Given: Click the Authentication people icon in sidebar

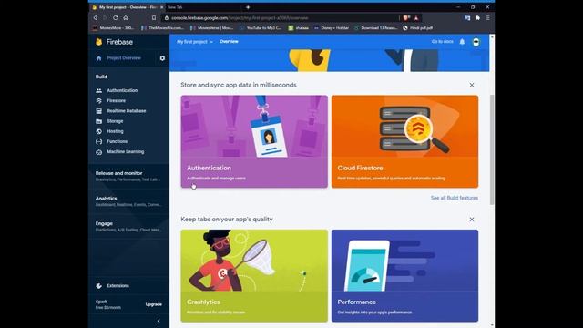Looking at the screenshot, I should [99, 90].
